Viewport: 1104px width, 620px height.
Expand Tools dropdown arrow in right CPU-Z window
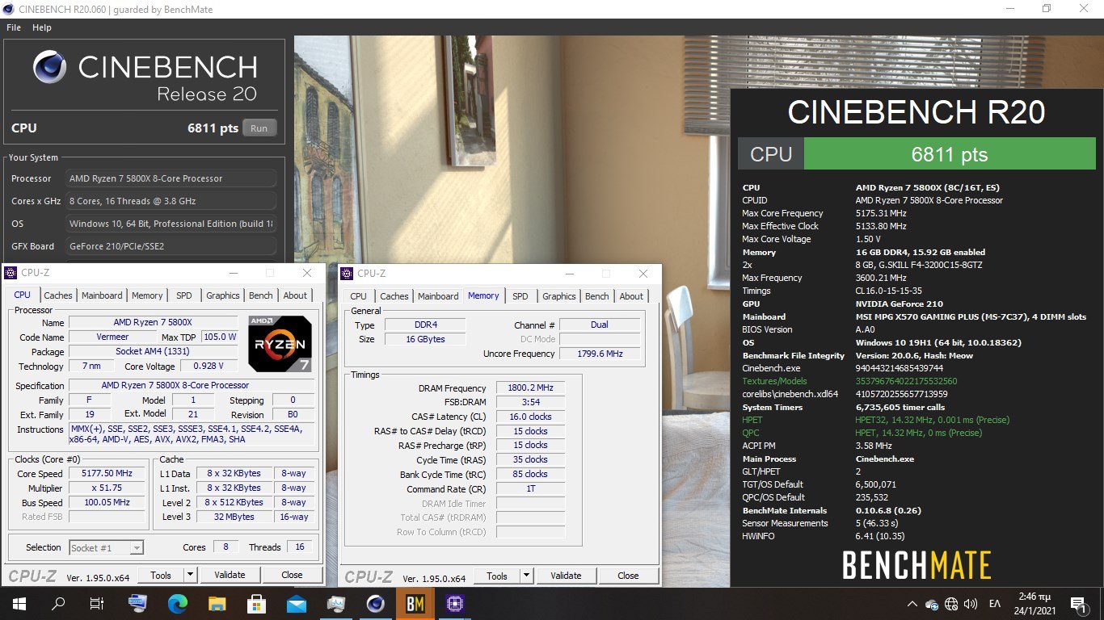pyautogui.click(x=527, y=576)
